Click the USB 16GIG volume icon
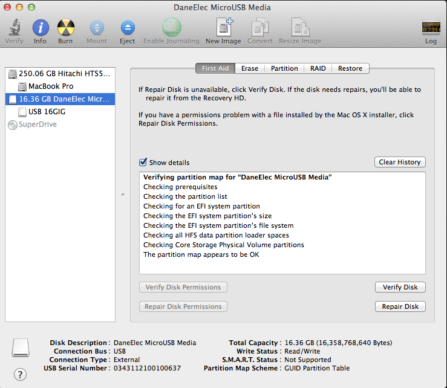Screen dimensions: 447x388 coord(22,112)
